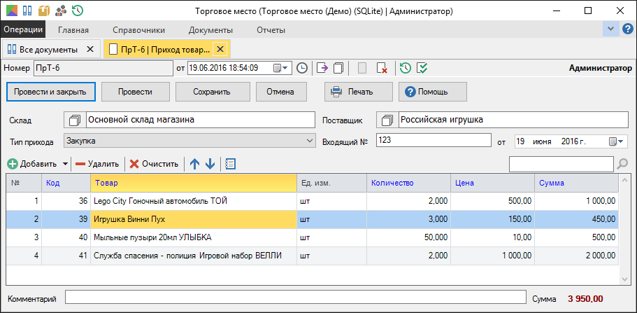Screen dimensions: 637x313
Task: Switch to the Справочники ribbon tab
Action: point(139,30)
